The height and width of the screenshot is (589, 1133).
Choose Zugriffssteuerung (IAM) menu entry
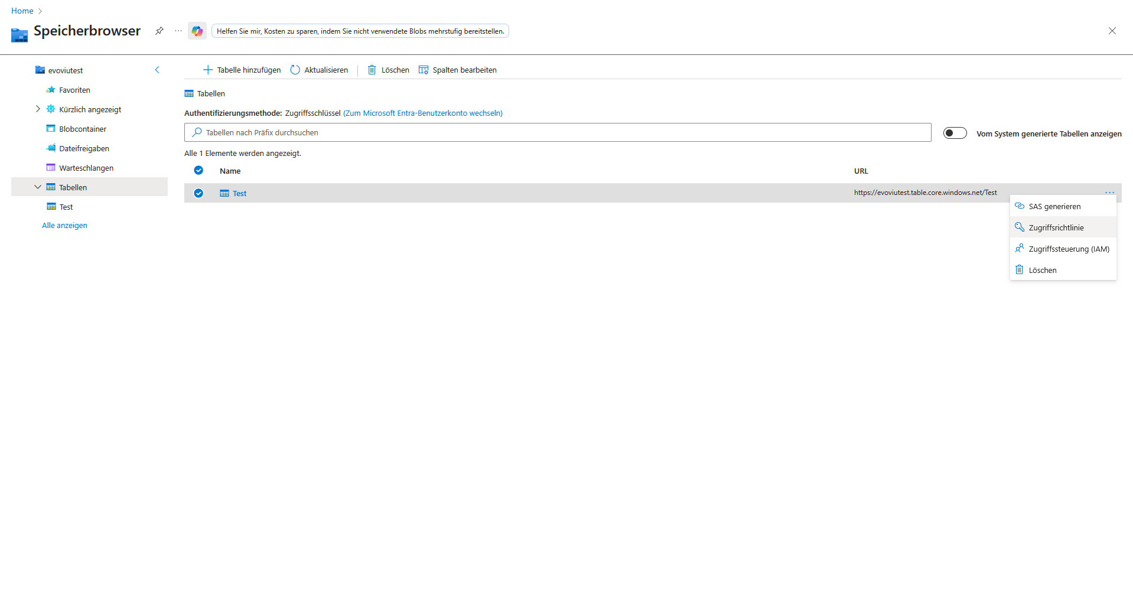click(x=1069, y=249)
